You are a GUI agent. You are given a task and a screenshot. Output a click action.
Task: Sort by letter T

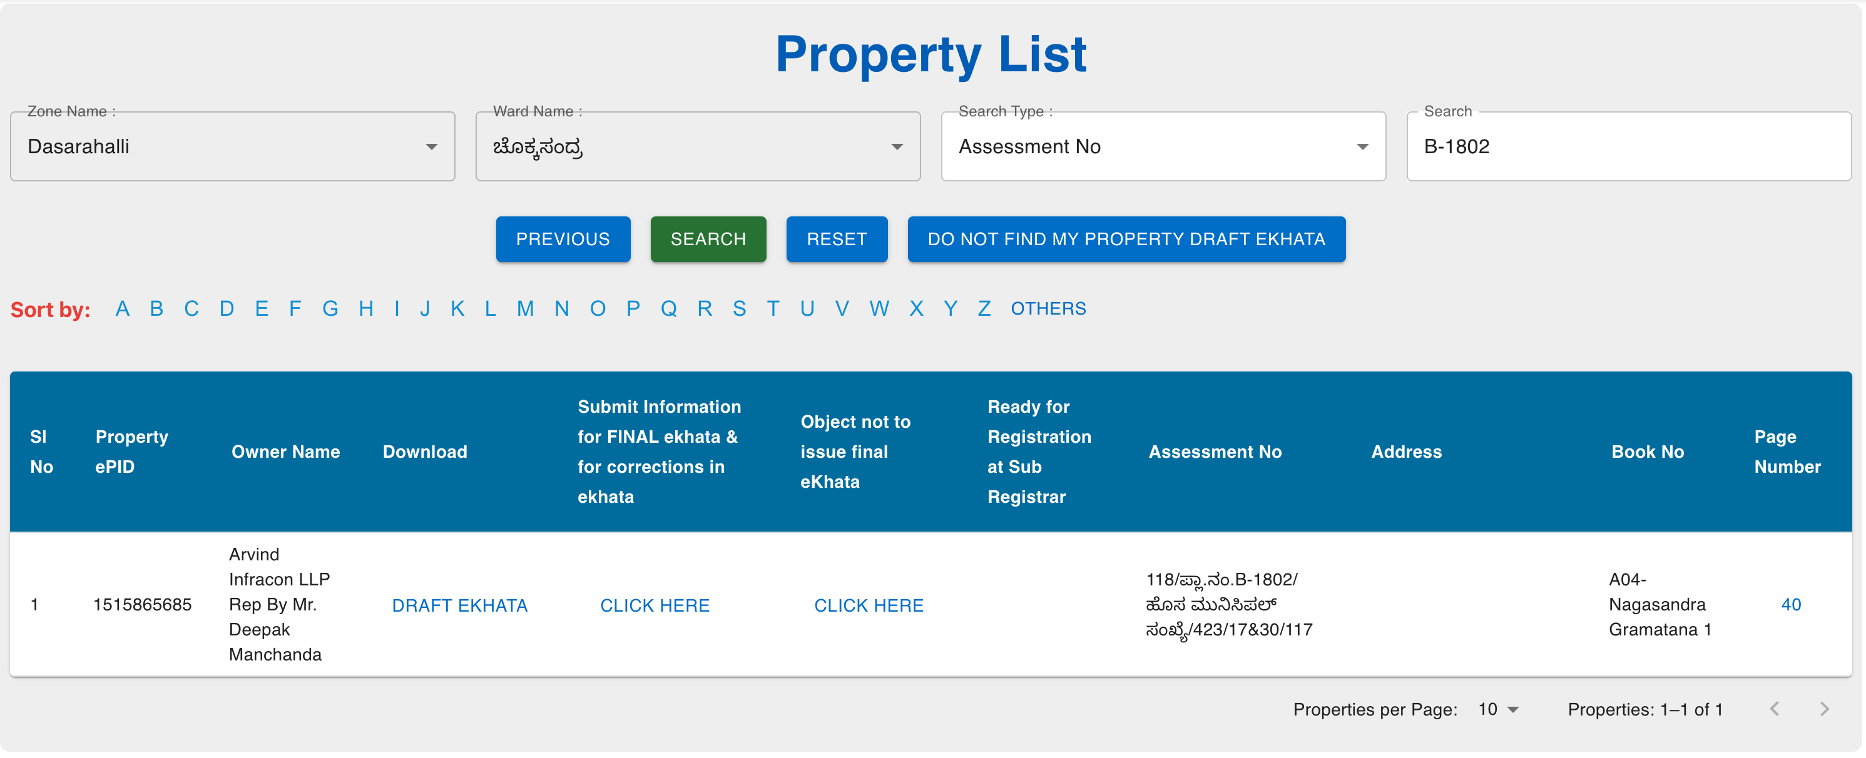(773, 309)
